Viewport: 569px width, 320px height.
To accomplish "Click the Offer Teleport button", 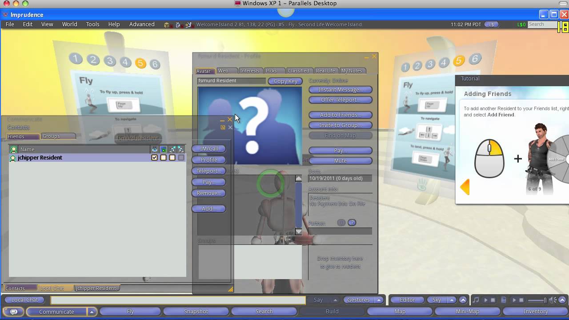I will coord(341,100).
